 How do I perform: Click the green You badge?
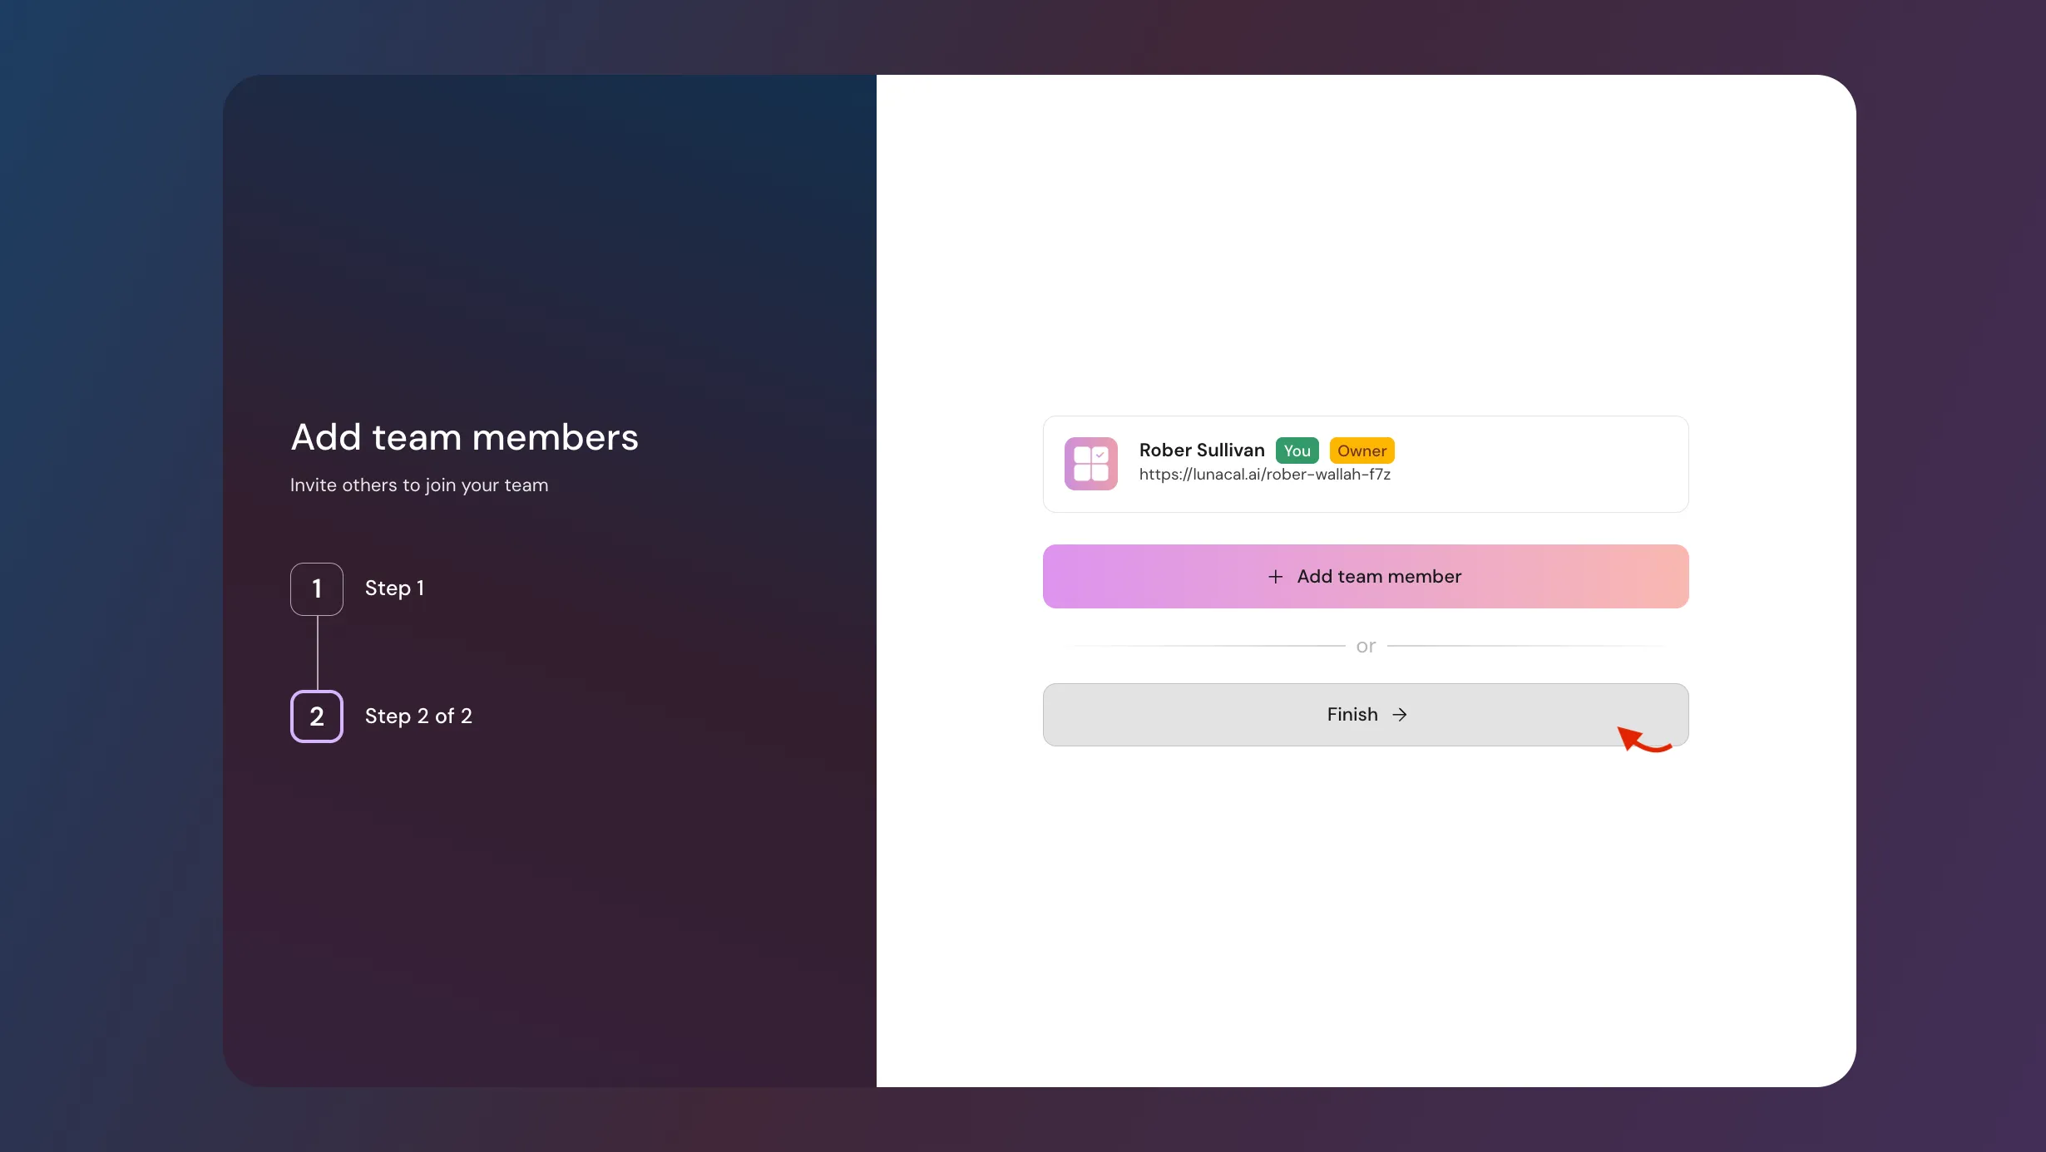(1297, 450)
